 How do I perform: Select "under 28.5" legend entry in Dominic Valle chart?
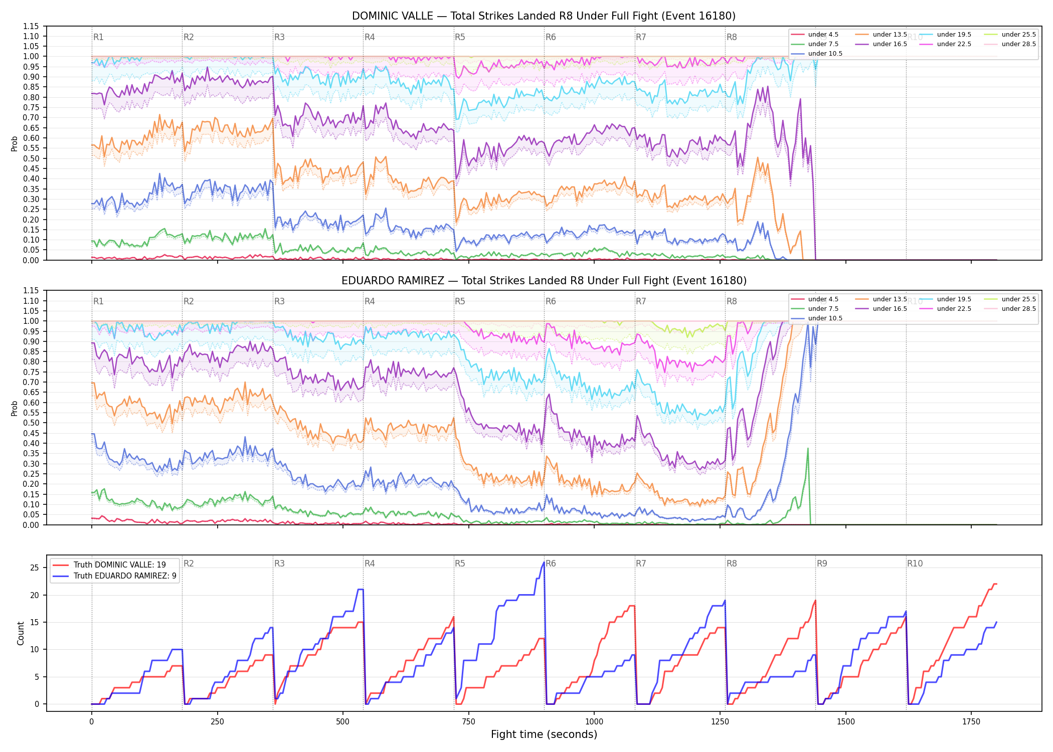pyautogui.click(x=1010, y=44)
